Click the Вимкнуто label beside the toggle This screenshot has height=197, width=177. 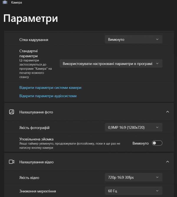[140, 143]
